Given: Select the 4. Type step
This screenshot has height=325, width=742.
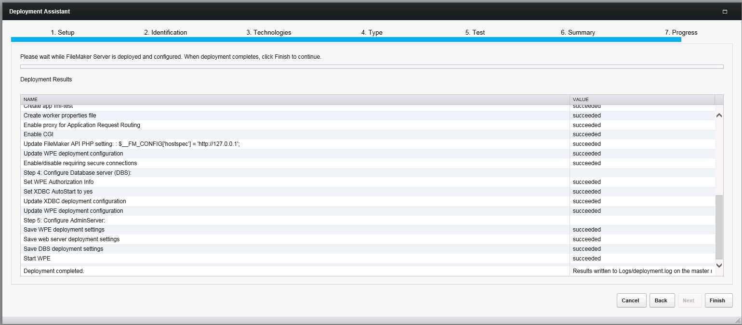Looking at the screenshot, I should point(372,33).
